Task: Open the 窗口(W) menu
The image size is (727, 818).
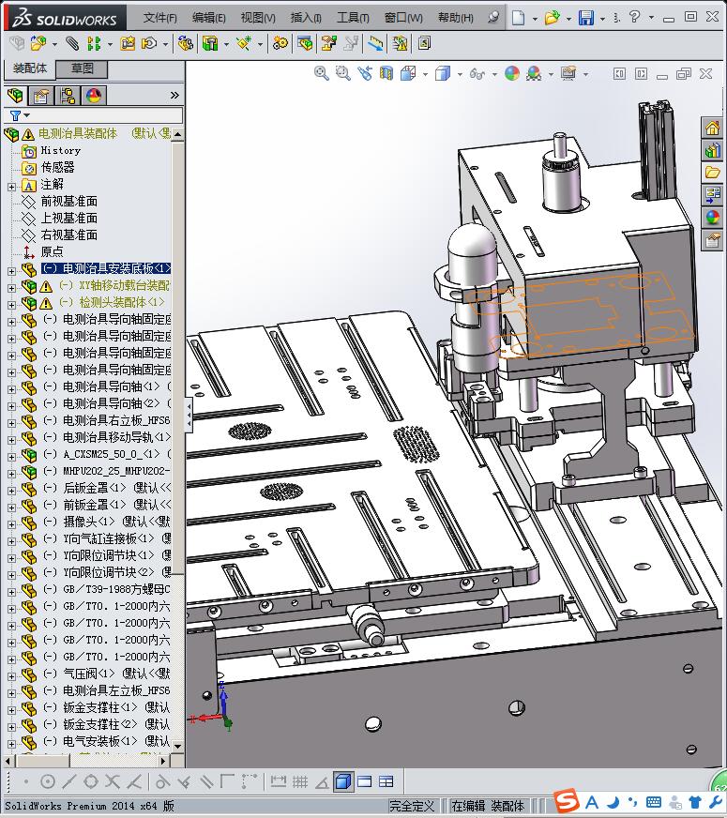Action: pos(403,18)
